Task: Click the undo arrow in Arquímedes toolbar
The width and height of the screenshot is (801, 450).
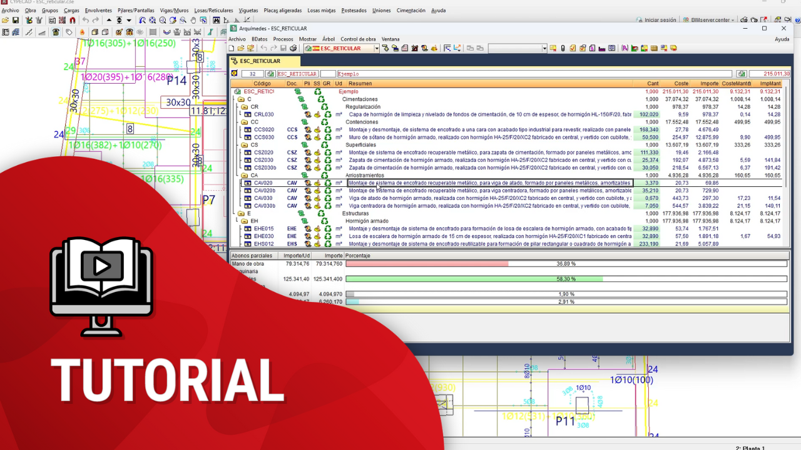Action: click(264, 48)
